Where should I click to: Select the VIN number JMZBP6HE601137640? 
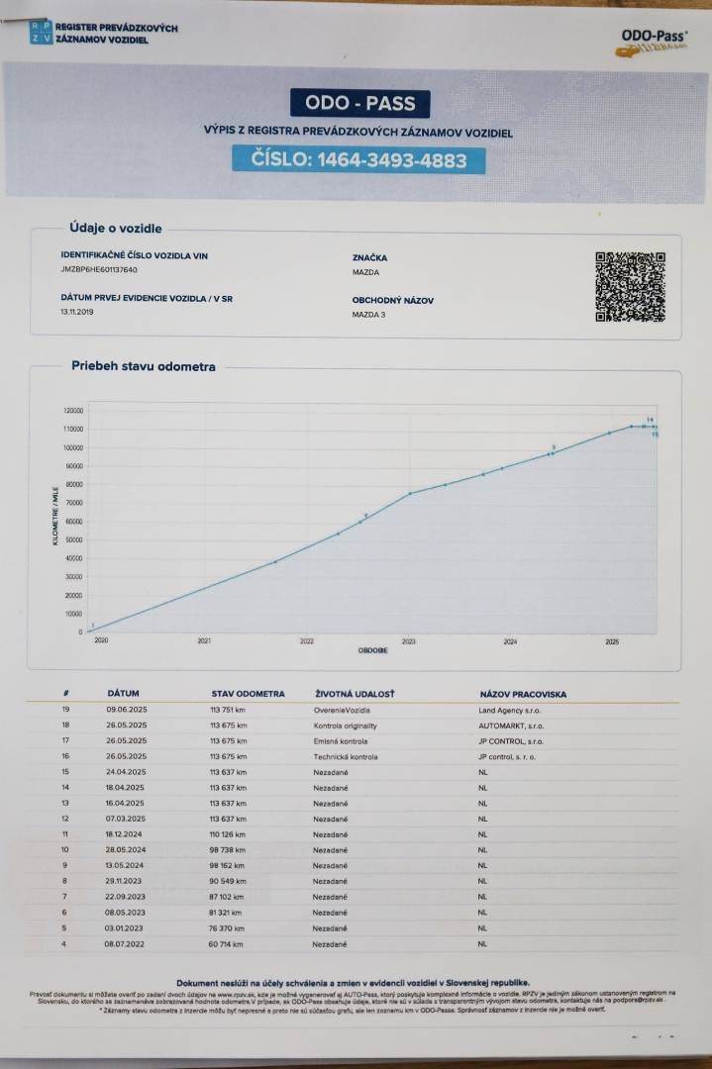[99, 270]
